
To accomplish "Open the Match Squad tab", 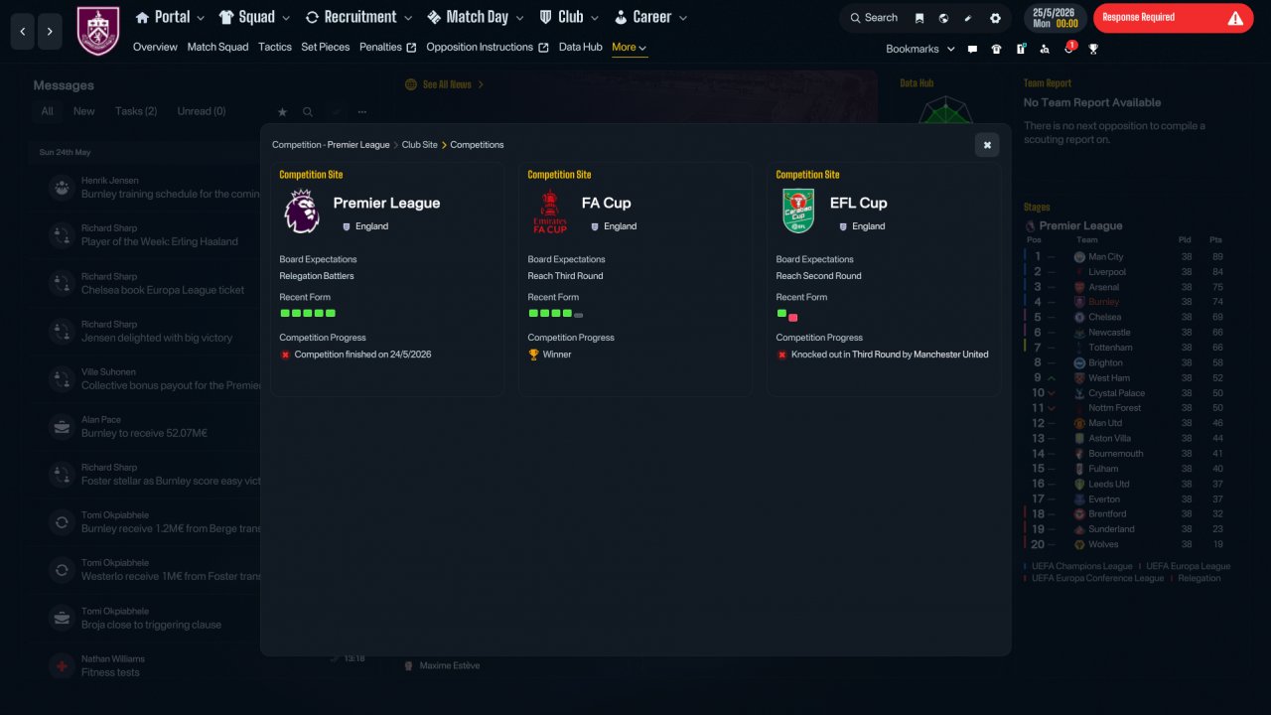I will click(217, 47).
